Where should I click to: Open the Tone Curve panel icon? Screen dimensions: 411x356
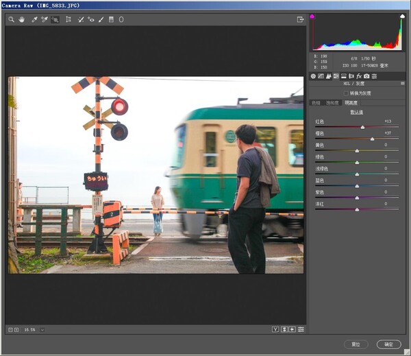click(321, 76)
